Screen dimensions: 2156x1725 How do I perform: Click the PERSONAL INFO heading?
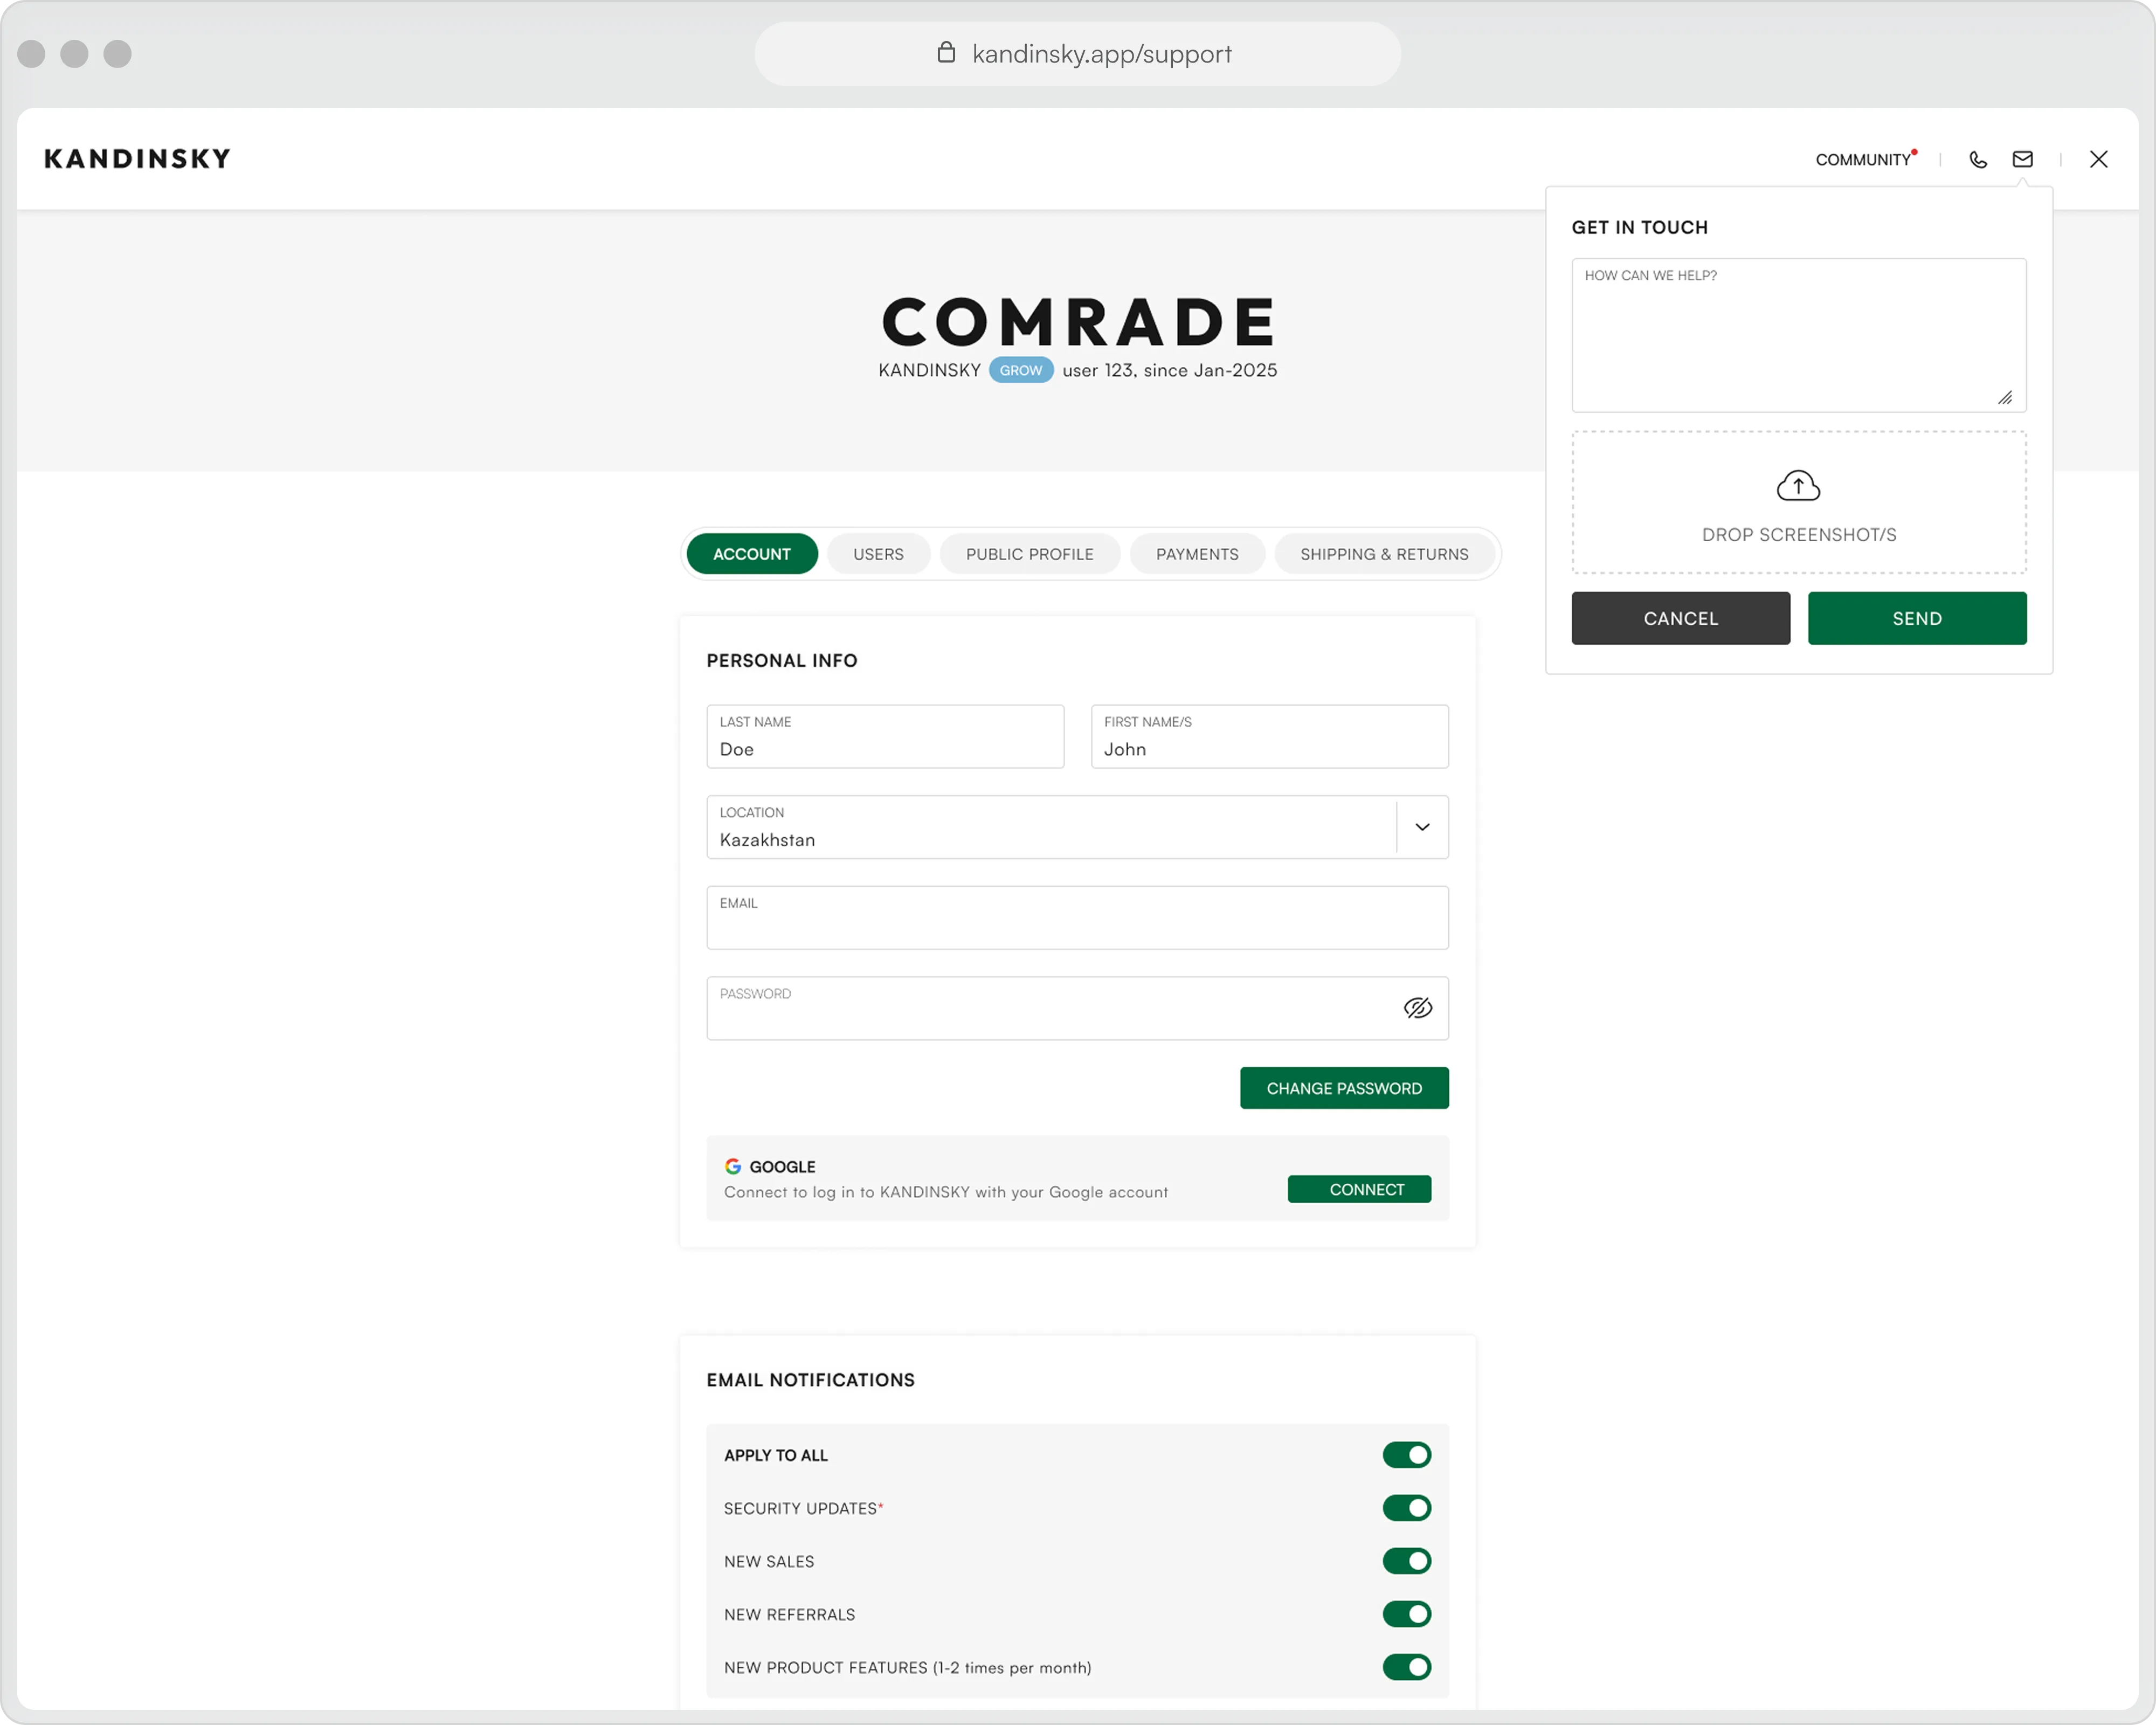(x=781, y=660)
